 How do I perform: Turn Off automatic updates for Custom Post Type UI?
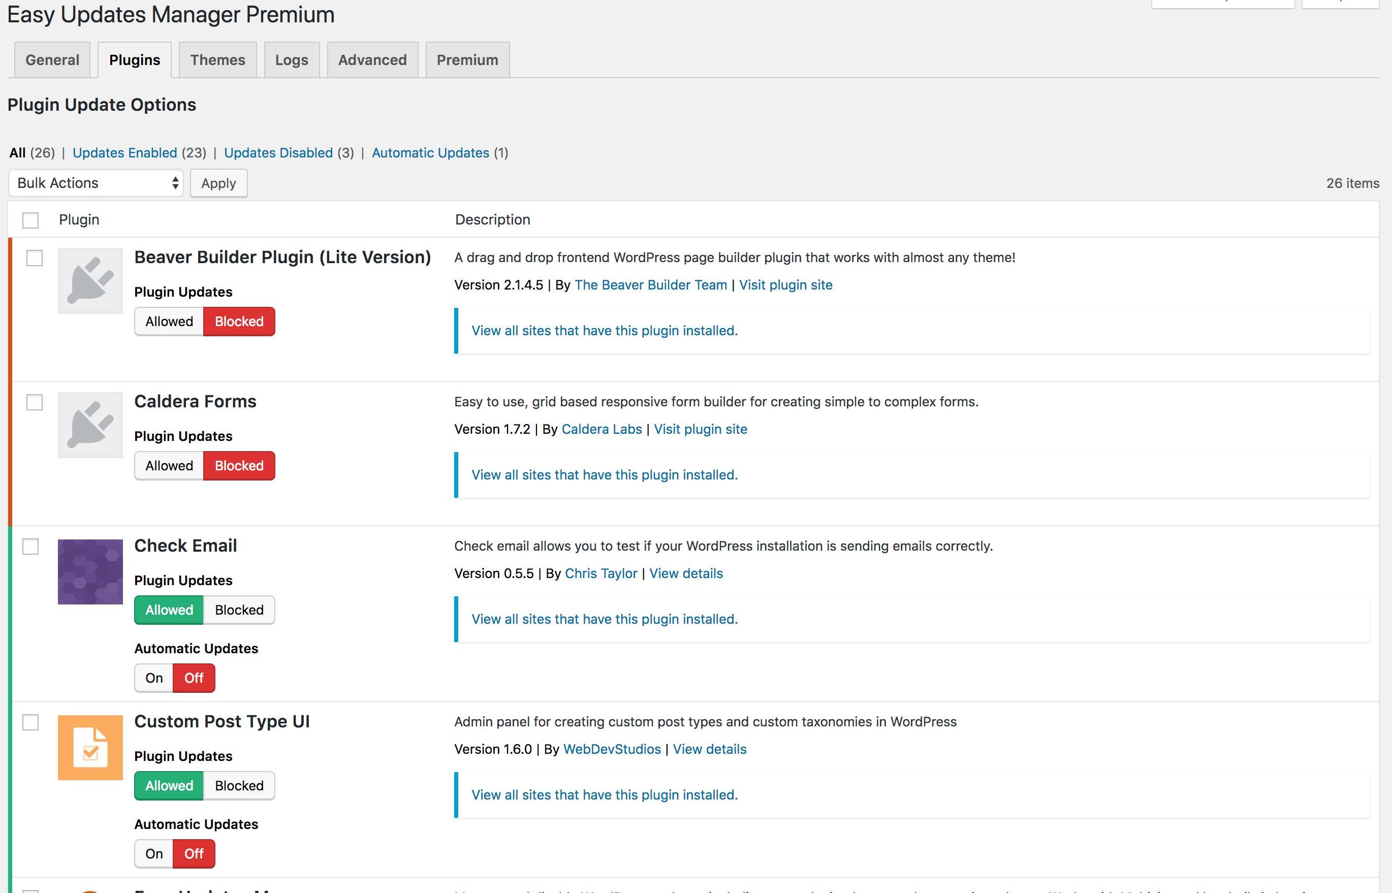pyautogui.click(x=194, y=853)
